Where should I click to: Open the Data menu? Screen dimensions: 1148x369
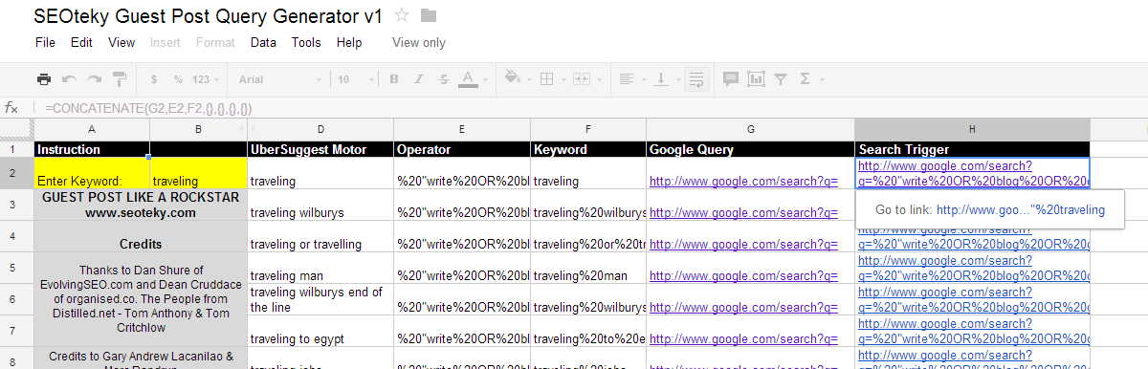pos(263,43)
